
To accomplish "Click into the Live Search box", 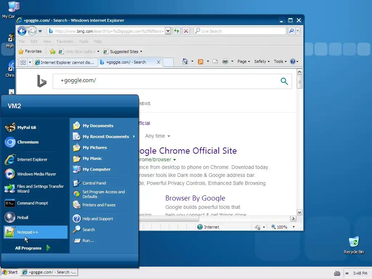I will click(x=240, y=31).
